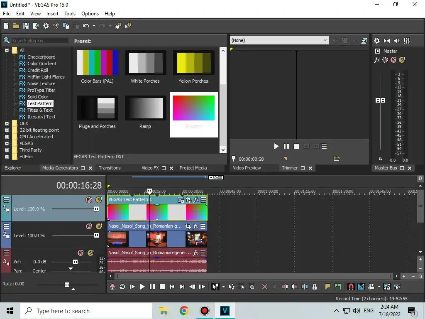Open the File menu
Image resolution: width=425 pixels, height=319 pixels.
coord(7,14)
